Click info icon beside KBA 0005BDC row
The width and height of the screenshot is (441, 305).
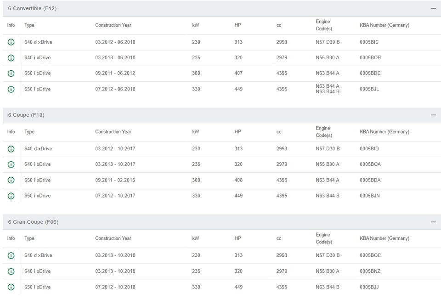(11, 73)
